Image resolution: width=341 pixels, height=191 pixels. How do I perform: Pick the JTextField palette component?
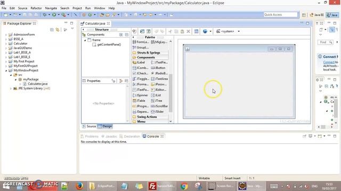[159, 63]
